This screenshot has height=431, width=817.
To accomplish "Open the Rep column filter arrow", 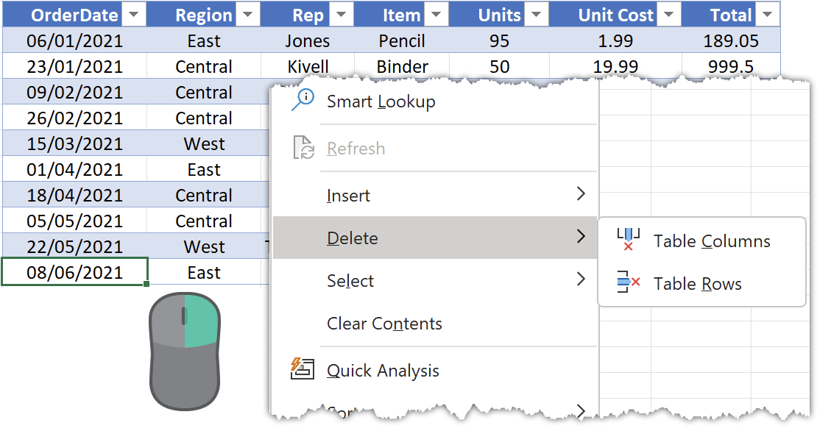I will click(x=340, y=15).
